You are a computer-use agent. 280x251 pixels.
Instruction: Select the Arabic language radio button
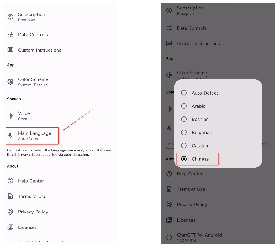pos(184,106)
